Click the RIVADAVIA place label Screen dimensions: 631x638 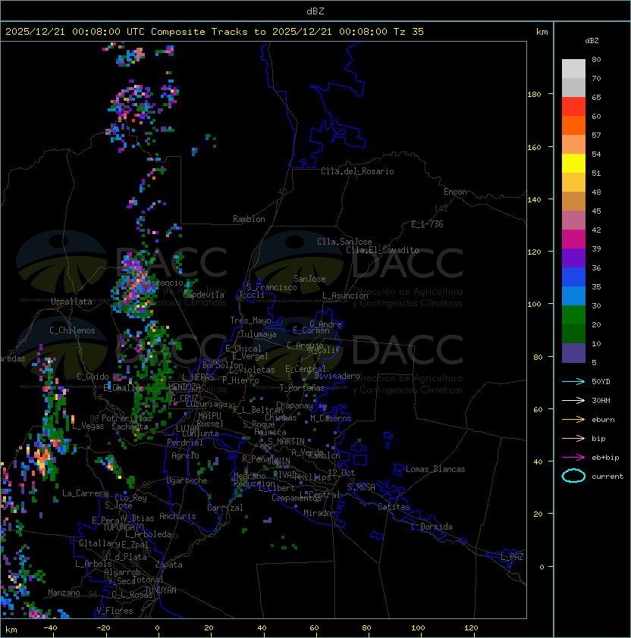pos(287,475)
